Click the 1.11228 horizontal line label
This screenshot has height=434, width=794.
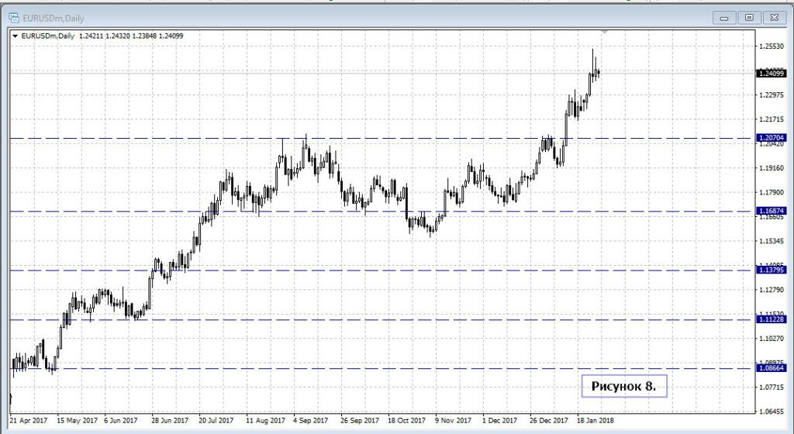click(x=771, y=320)
